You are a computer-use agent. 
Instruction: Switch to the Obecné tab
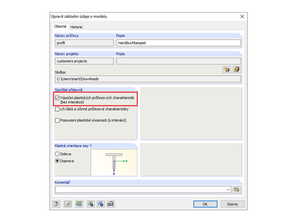point(61,26)
